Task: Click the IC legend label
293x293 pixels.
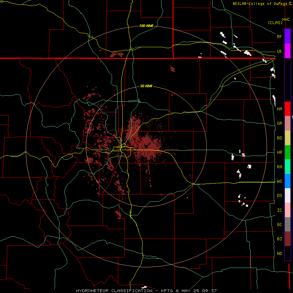Action: (279, 210)
